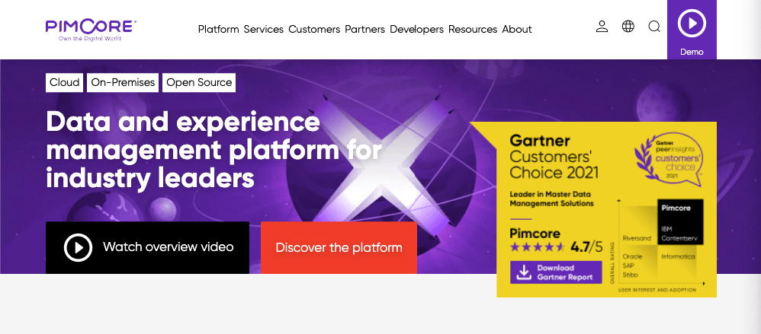Open the Partners menu
761x334 pixels.
[x=364, y=30]
